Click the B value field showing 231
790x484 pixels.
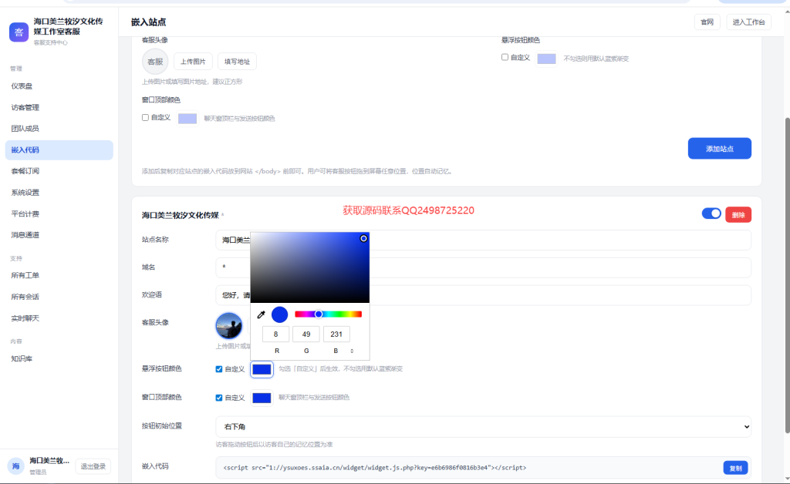[x=336, y=334]
